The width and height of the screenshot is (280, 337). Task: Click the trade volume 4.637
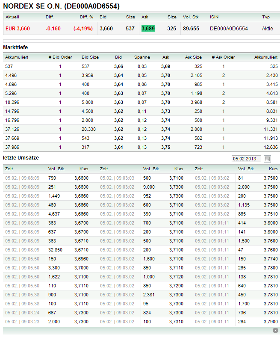[54, 214]
